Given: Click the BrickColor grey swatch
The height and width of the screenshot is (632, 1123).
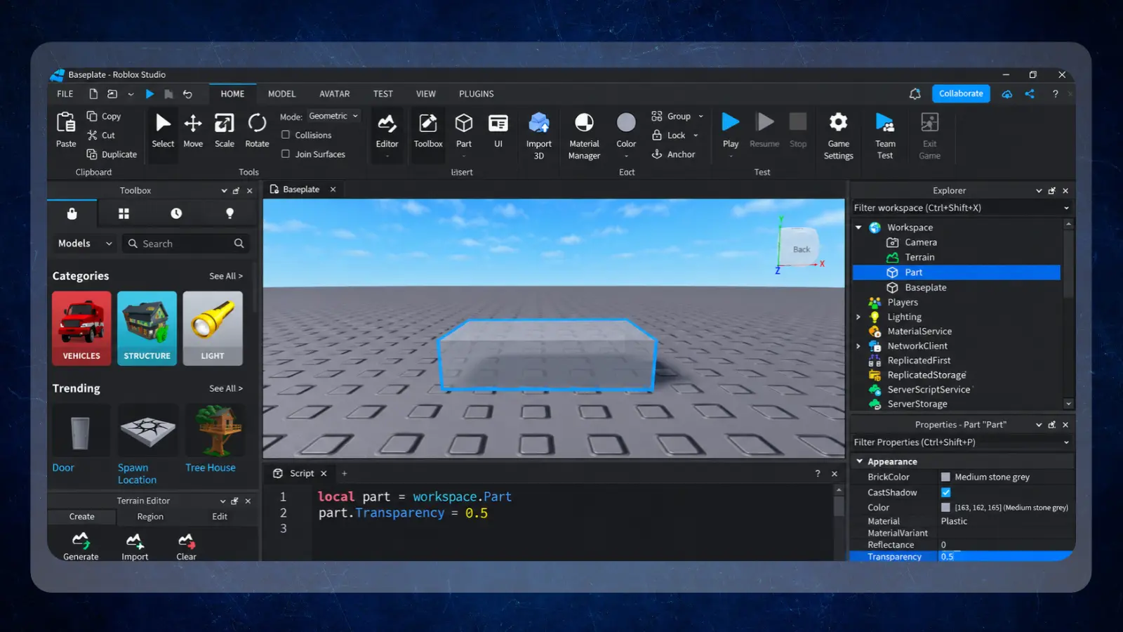Looking at the screenshot, I should tap(945, 477).
